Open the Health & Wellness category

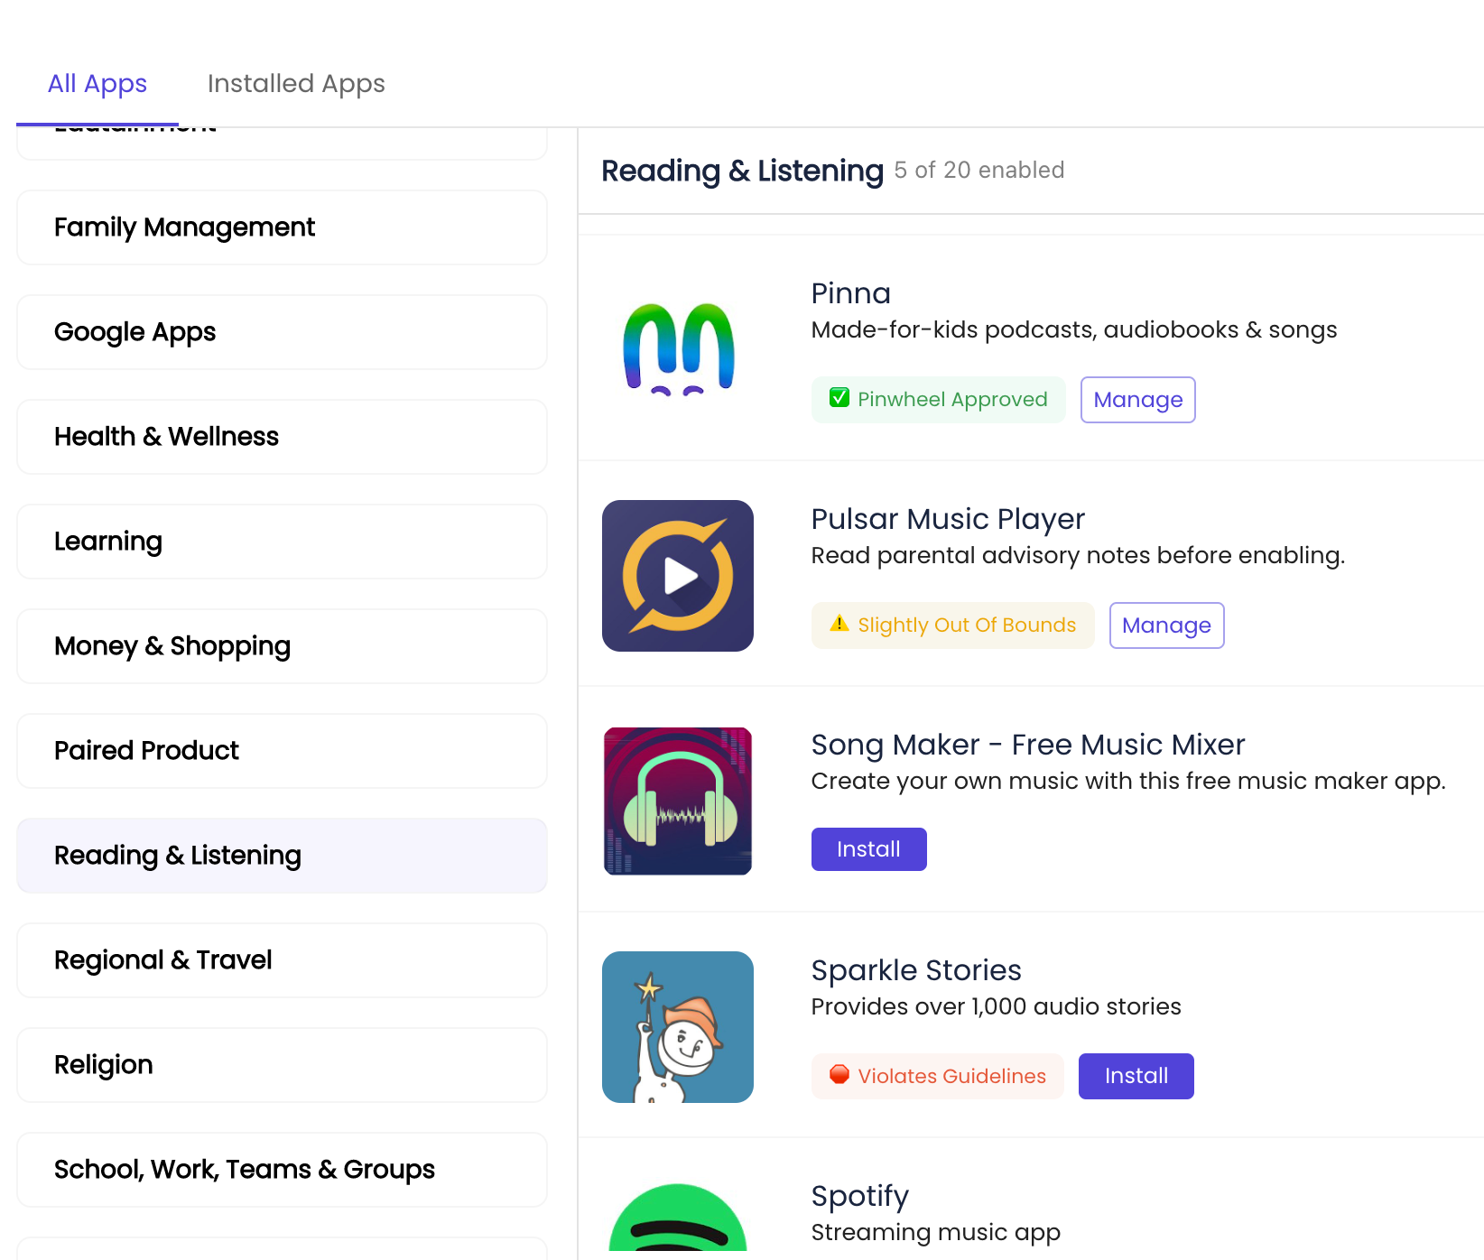(x=282, y=437)
